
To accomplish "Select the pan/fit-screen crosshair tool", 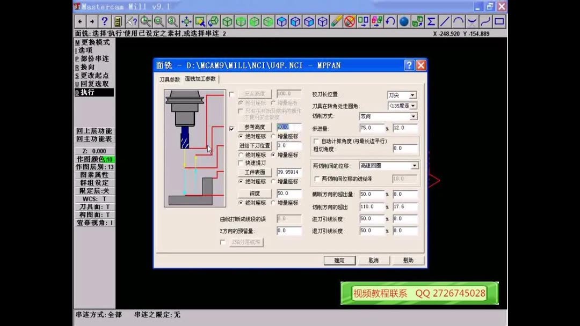I will [x=186, y=22].
